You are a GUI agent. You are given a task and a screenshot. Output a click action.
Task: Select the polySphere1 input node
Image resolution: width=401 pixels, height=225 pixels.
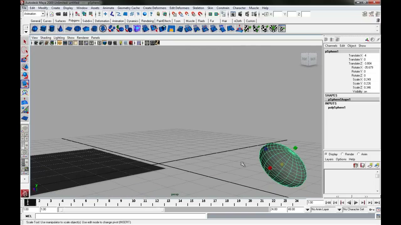pos(337,107)
